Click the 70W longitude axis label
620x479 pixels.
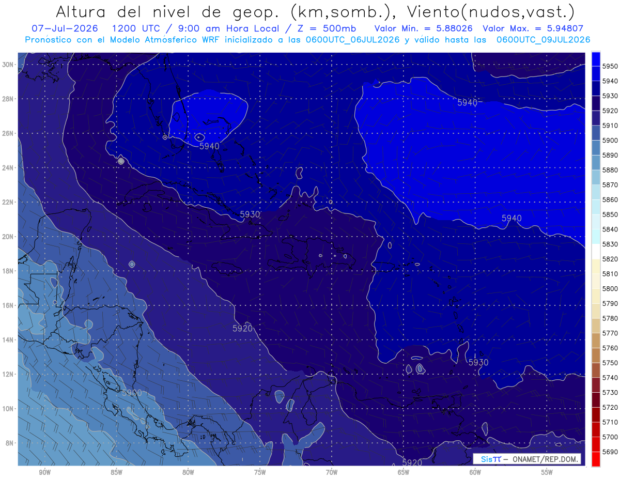tap(332, 472)
